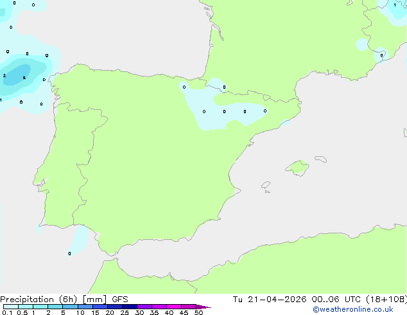The image size is (407, 315).
Task: Click the legend label '15'
Action: click(95, 312)
